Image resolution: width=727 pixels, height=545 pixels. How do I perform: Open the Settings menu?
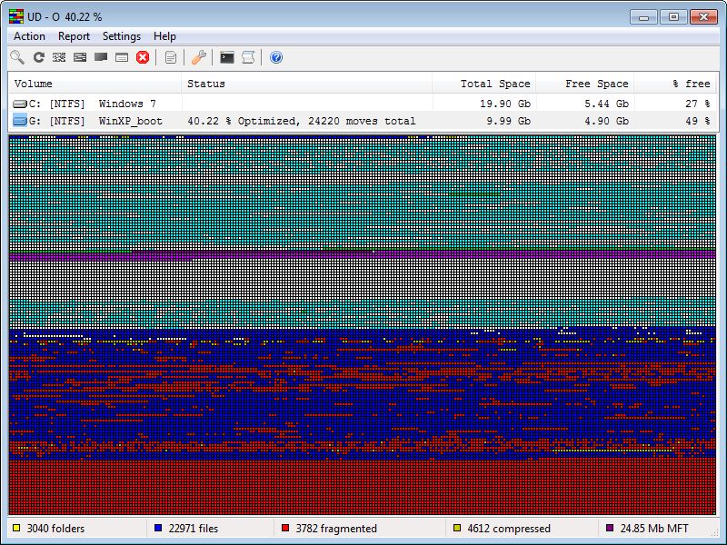[121, 36]
